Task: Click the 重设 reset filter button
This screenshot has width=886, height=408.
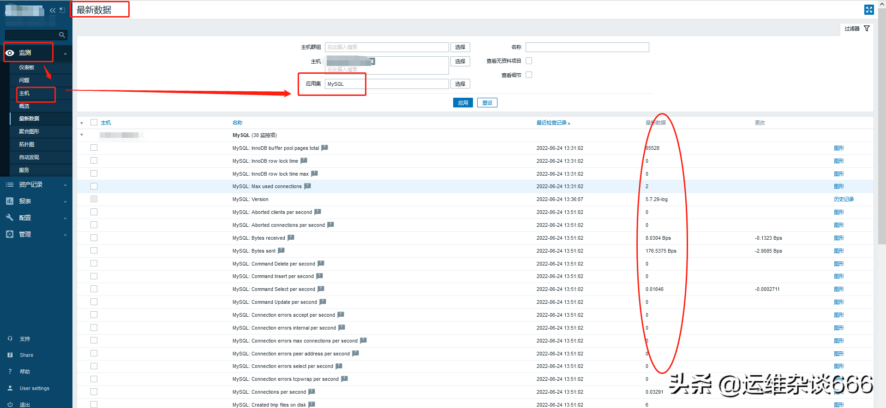Action: [487, 103]
